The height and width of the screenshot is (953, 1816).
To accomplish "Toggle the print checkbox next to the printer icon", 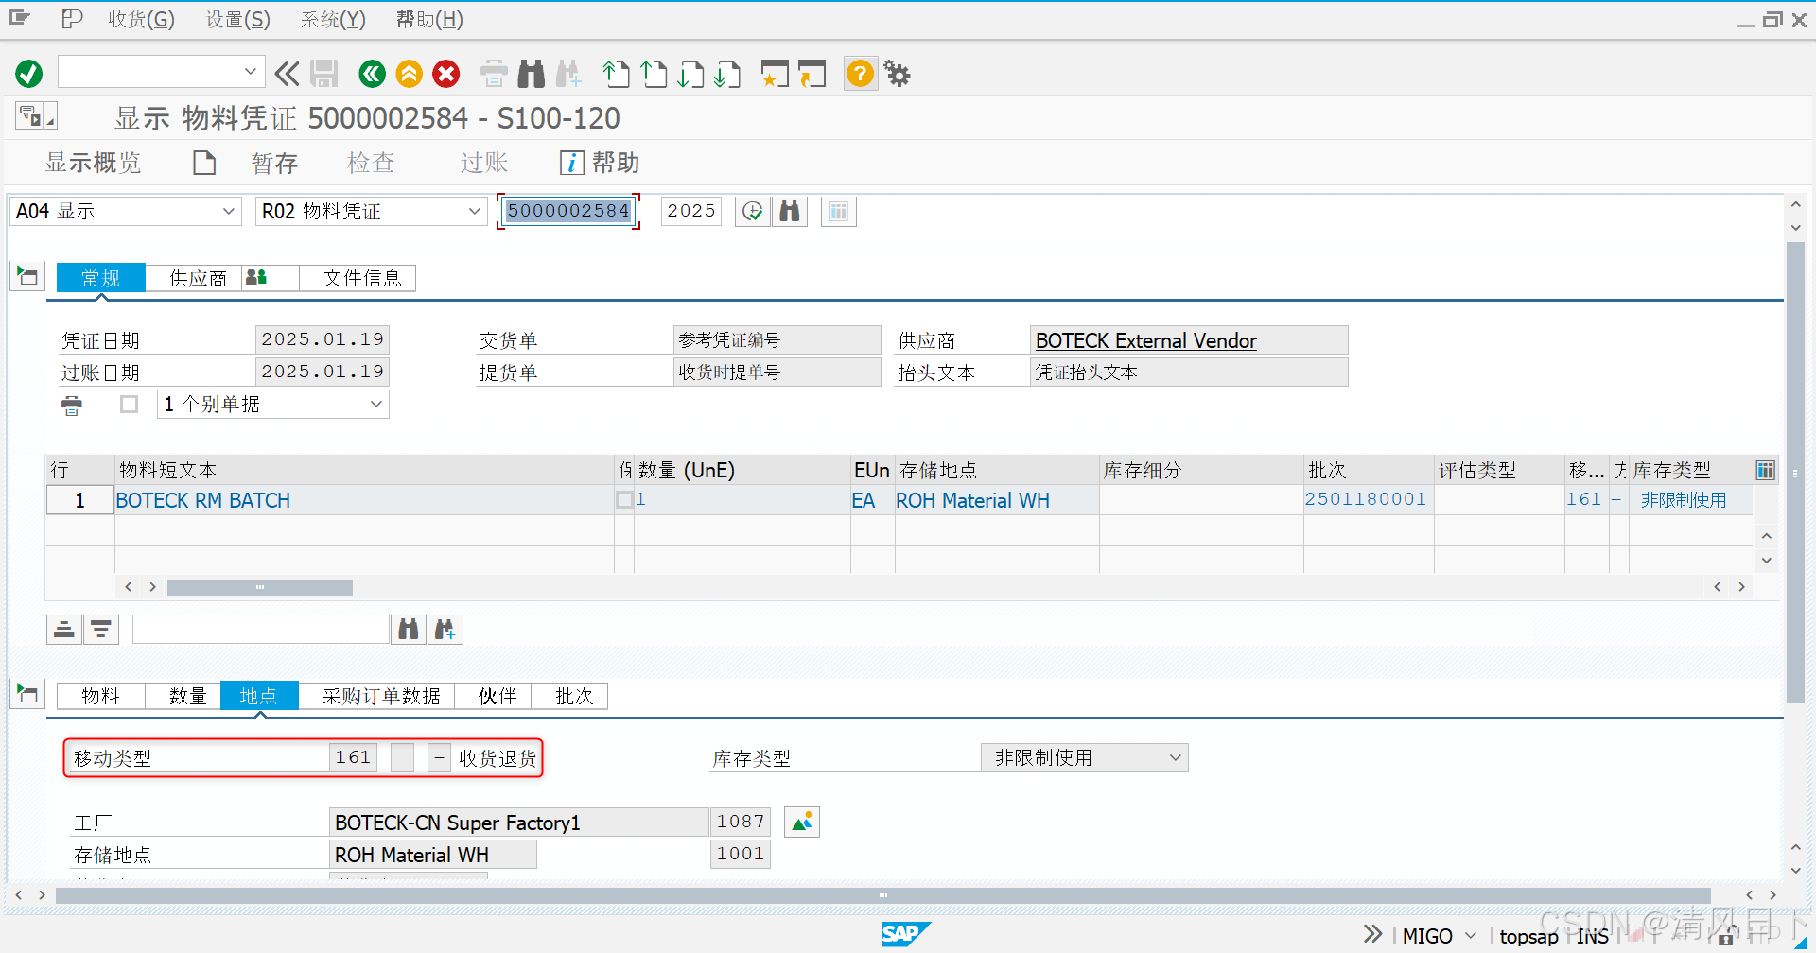I will click(x=129, y=404).
